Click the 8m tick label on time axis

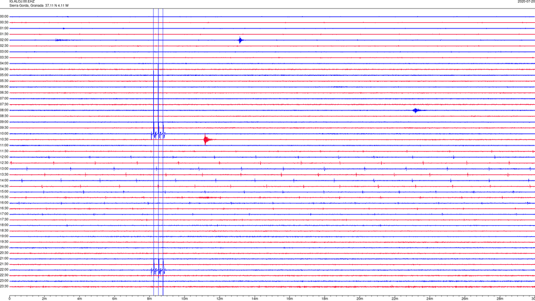pyautogui.click(x=149, y=299)
